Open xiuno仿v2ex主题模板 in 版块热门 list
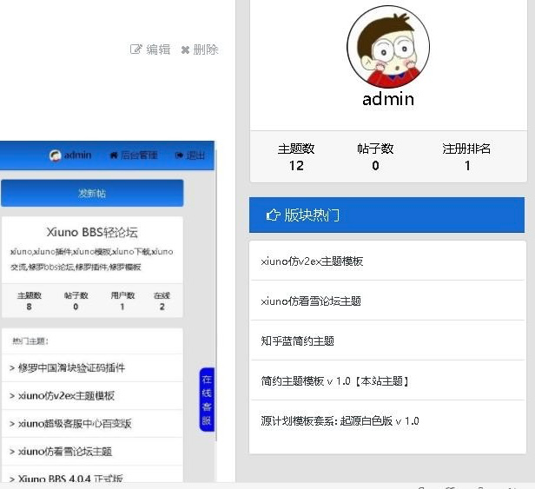 pos(312,261)
